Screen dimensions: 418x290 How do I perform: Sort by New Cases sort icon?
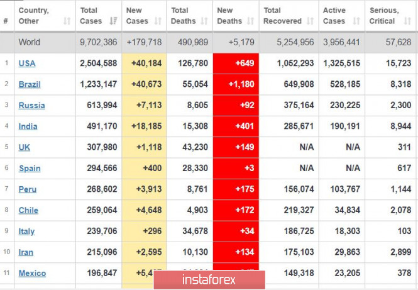(x=158, y=21)
